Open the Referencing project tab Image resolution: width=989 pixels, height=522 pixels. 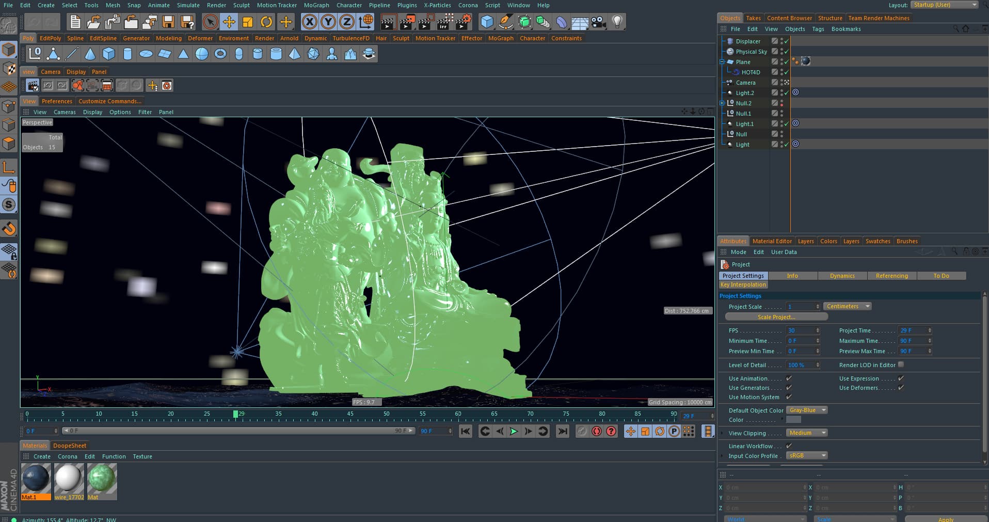pyautogui.click(x=891, y=276)
